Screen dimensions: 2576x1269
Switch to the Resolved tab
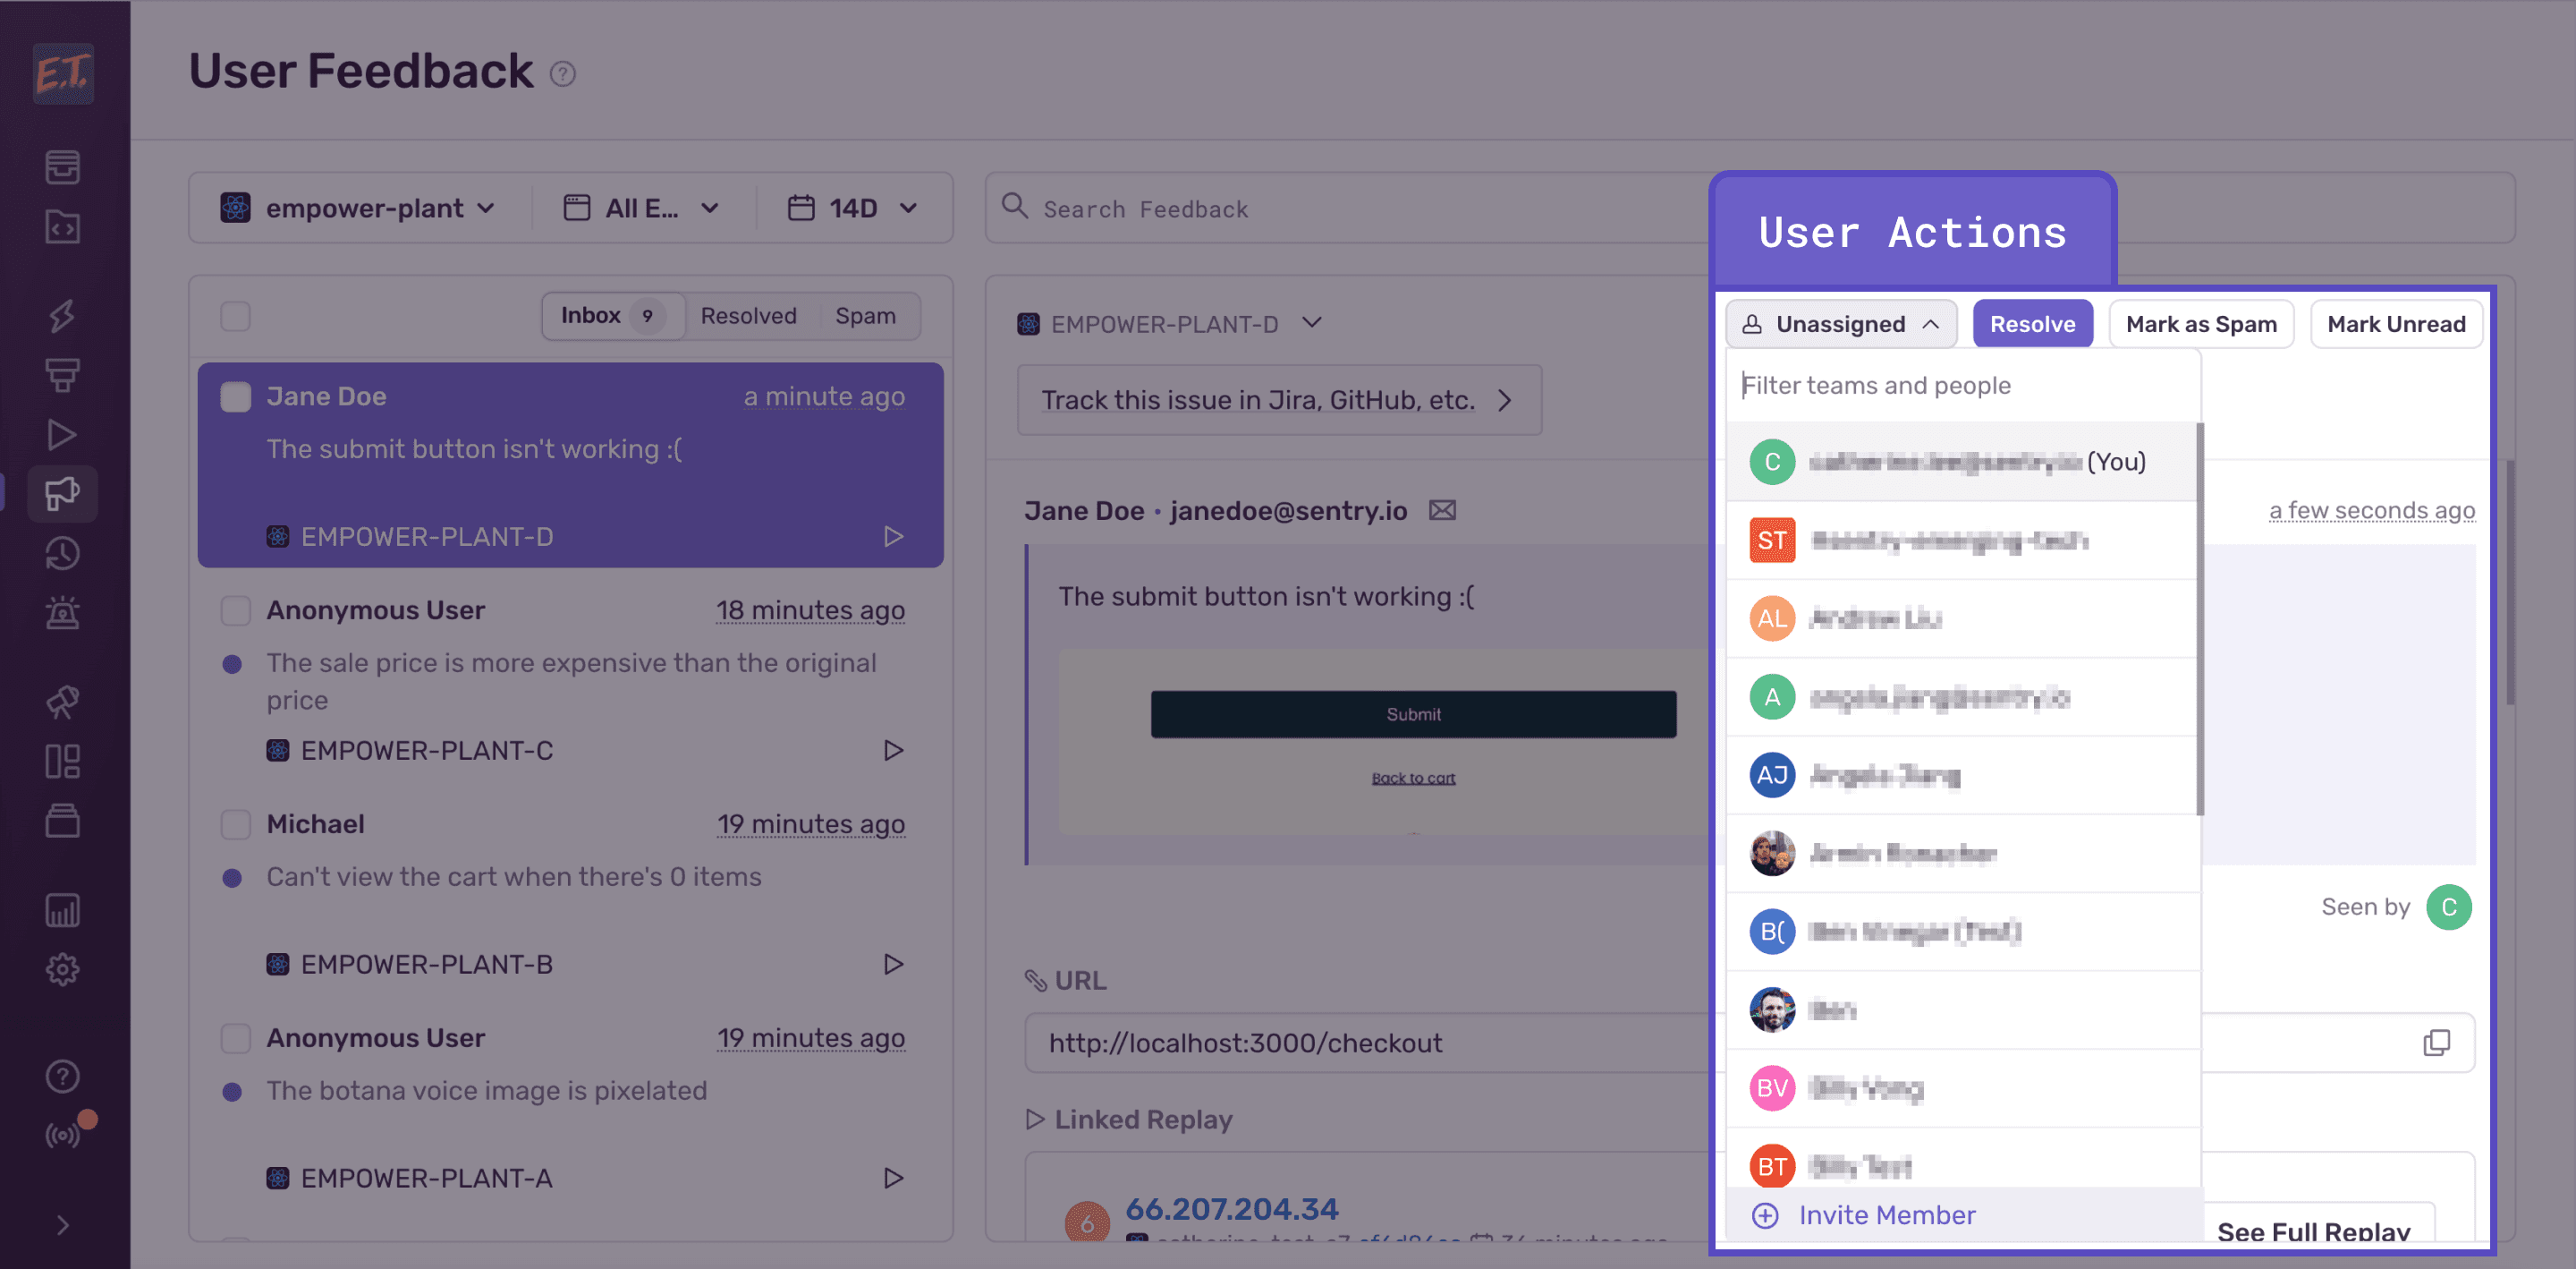tap(747, 315)
